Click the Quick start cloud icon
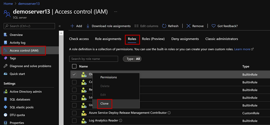The width and height of the screenshot is (270, 125). [x=5, y=74]
